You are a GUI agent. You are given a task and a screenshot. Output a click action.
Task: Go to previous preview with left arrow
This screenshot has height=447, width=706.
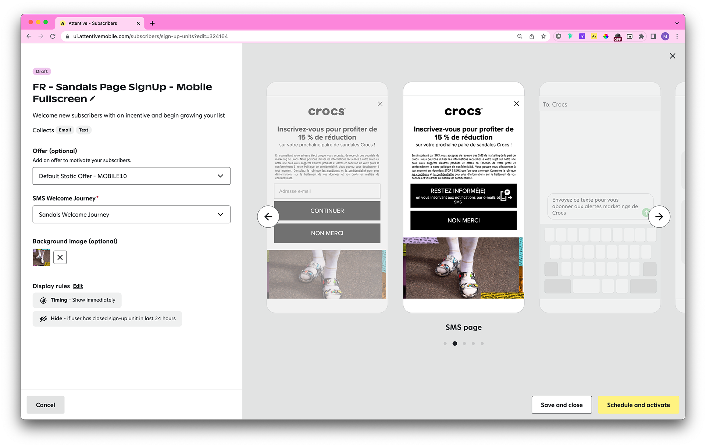click(268, 217)
